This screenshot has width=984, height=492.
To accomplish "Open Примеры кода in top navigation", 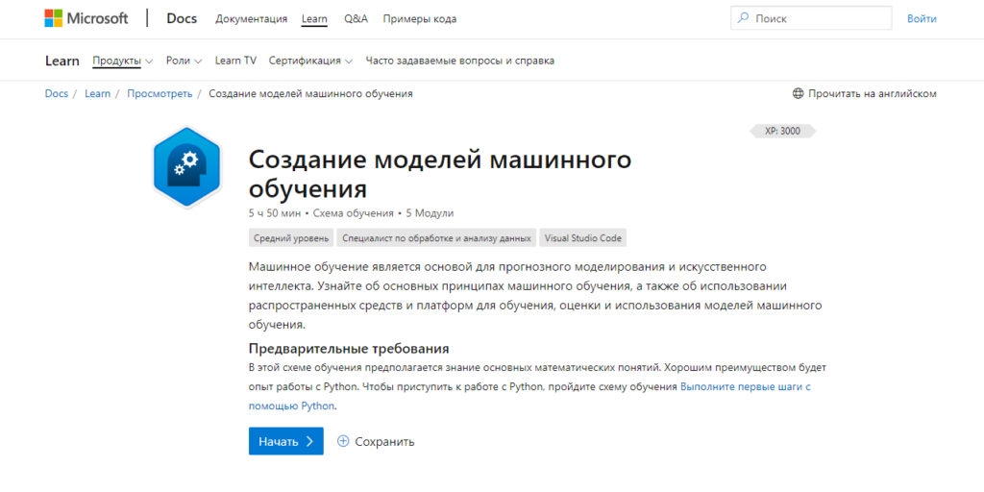I will [419, 18].
